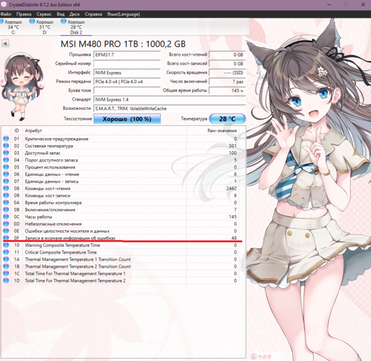Screen dimensions: 371x361
Task: Open the Язык(Language) menu
Action: click(124, 14)
